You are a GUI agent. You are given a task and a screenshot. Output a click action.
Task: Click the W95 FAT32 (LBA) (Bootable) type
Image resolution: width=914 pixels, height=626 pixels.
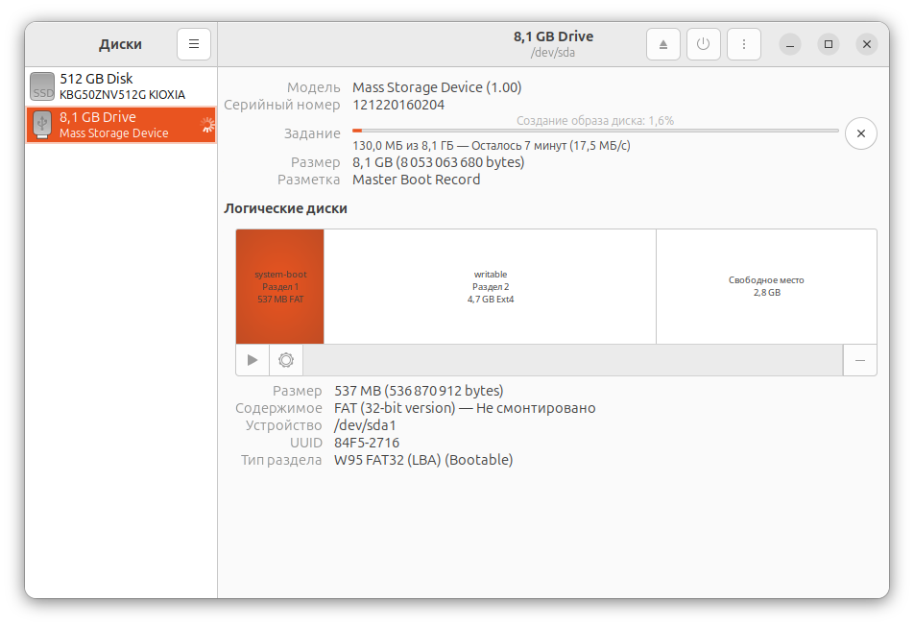(423, 460)
